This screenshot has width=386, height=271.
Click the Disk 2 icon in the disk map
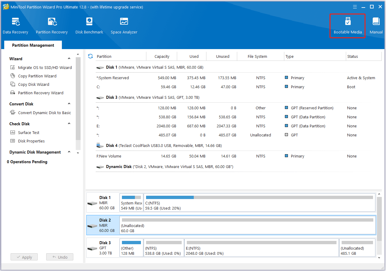(92, 226)
